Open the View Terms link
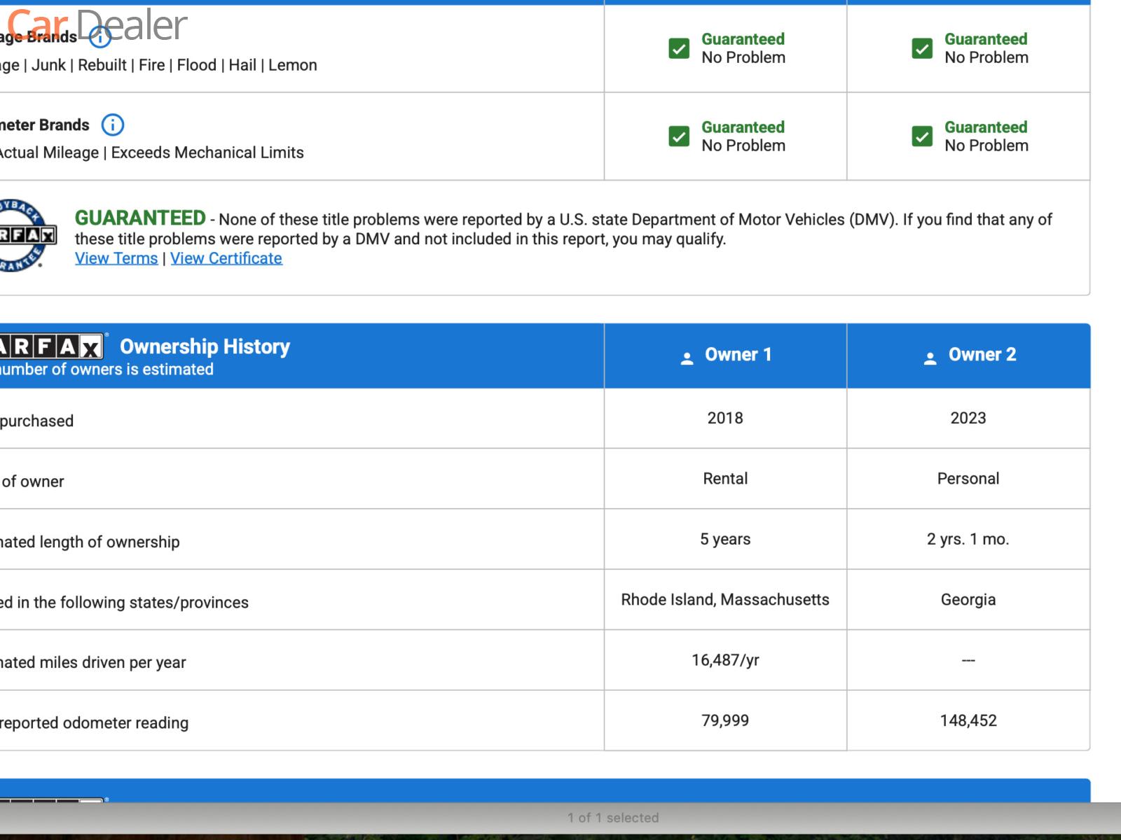The height and width of the screenshot is (840, 1121). [116, 258]
